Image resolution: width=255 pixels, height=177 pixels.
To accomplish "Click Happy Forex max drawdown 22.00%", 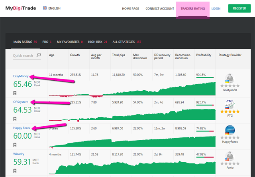I will point(138,128).
